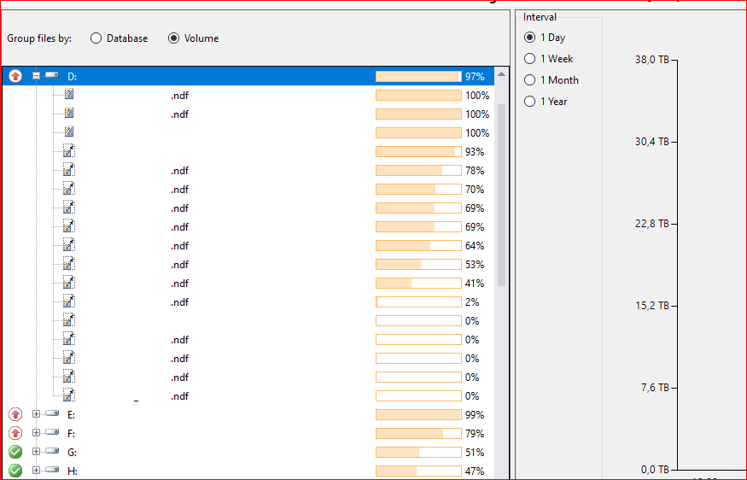Group files by Database

pyautogui.click(x=96, y=38)
